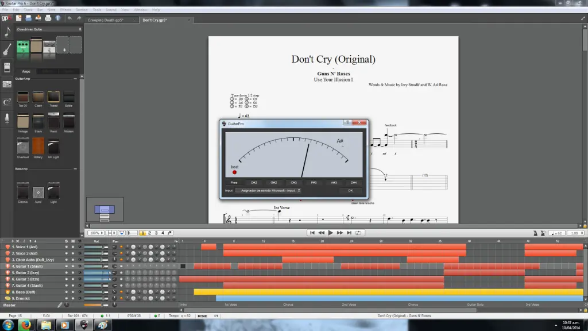Screen dimensions: 588x331
Task: Open the instrument guitar panel icon
Action: coord(7,49)
